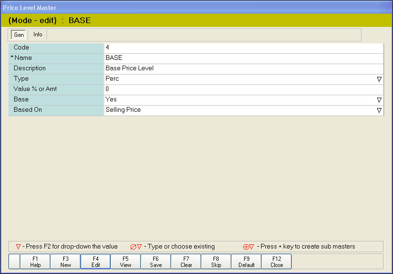Click the 'Yes' value in Base row

click(111, 100)
